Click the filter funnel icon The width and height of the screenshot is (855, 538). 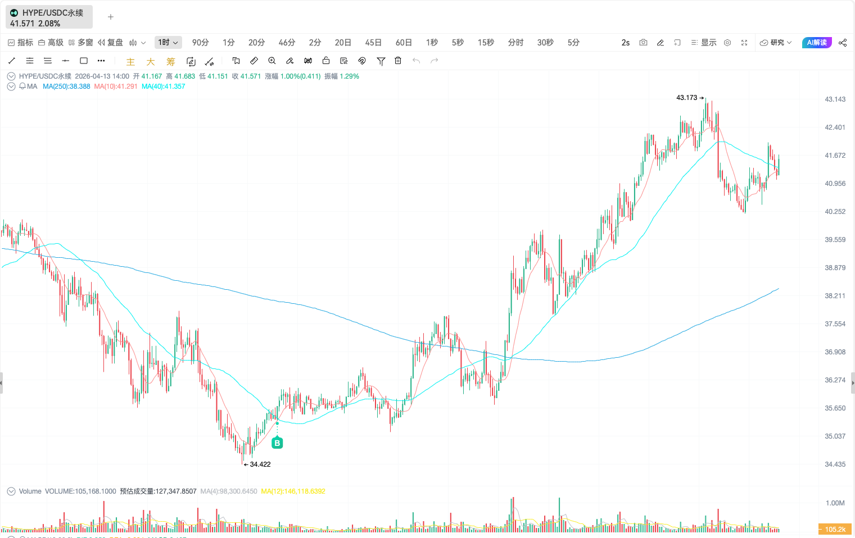point(381,61)
